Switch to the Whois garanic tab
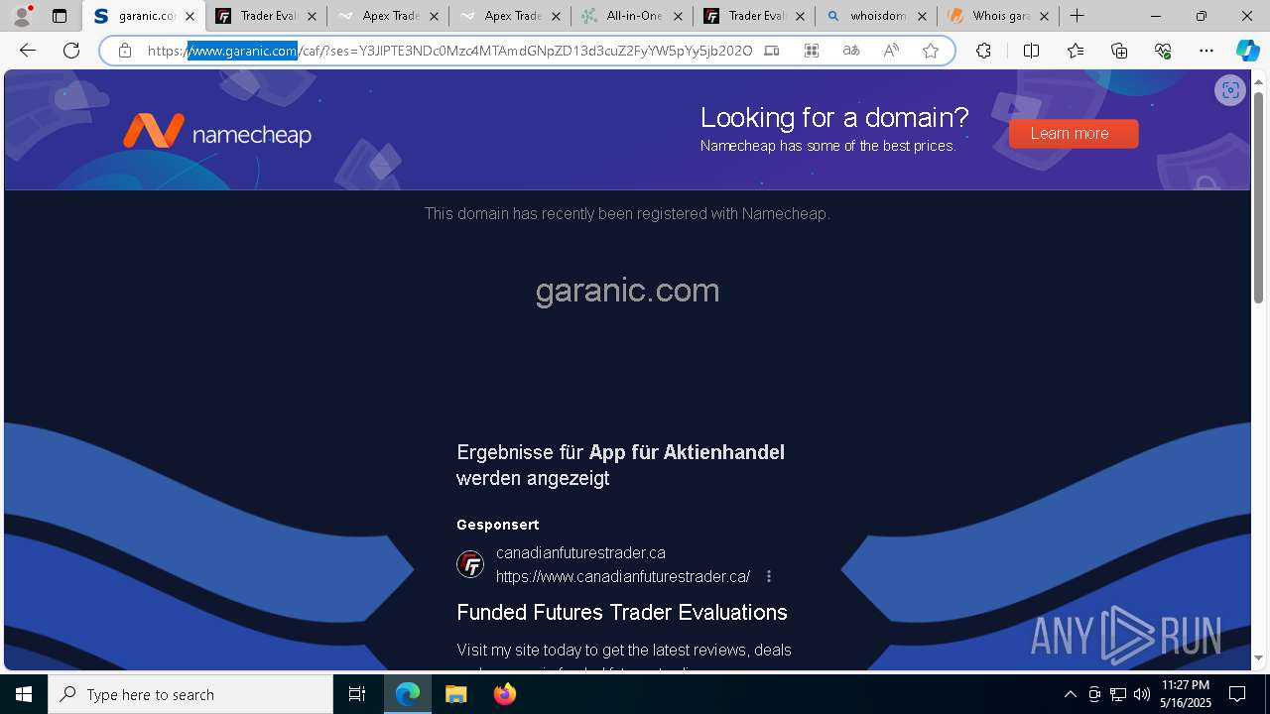This screenshot has height=714, width=1270. 997,16
